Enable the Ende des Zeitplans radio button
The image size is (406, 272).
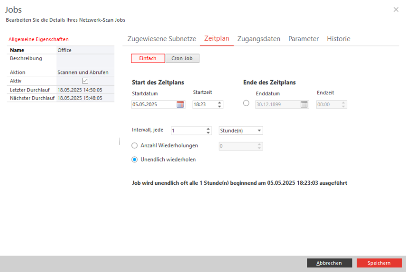click(246, 103)
